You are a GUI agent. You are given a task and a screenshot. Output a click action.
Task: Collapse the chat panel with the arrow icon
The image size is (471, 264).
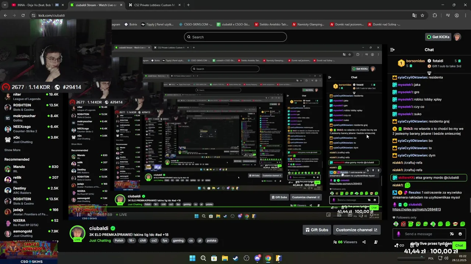[392, 49]
